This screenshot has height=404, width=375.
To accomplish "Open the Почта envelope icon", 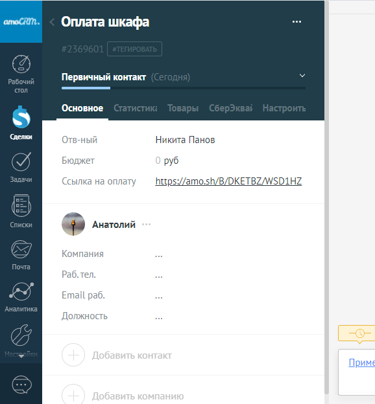I will [x=21, y=249].
